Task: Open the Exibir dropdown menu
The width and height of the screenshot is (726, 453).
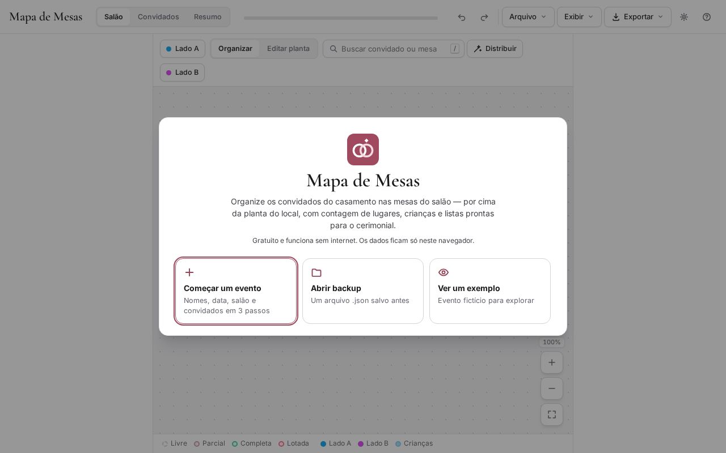Action: click(579, 17)
